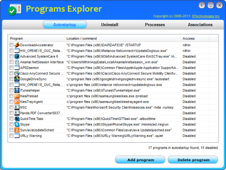Screen dimensions: 226x170
Task: Click the APSDaemon window icon
Action: point(17,68)
